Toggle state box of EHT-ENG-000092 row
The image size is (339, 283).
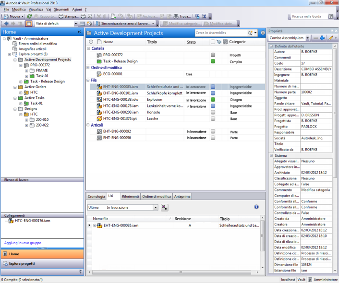point(213,131)
